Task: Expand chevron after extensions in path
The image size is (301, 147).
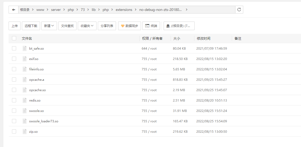Action: 136,10
